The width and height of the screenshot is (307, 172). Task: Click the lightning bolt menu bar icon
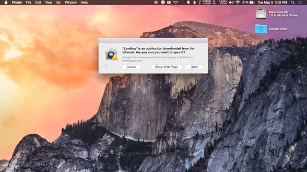click(194, 2)
